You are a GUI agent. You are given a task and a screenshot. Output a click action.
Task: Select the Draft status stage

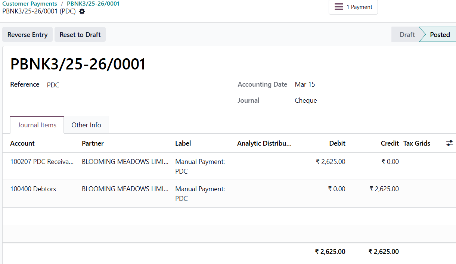407,35
